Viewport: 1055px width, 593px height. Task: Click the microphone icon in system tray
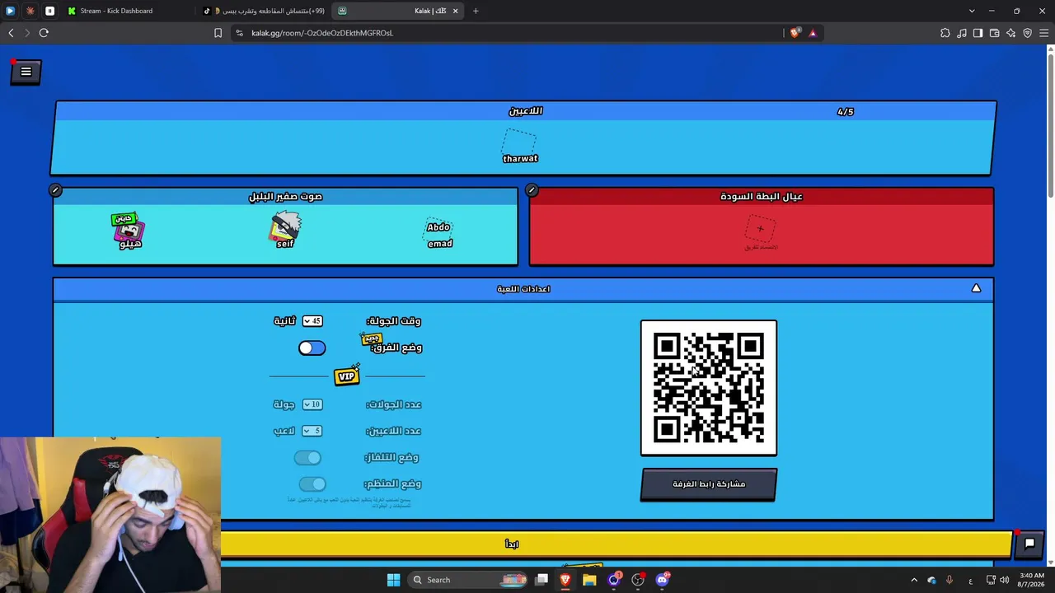(949, 580)
